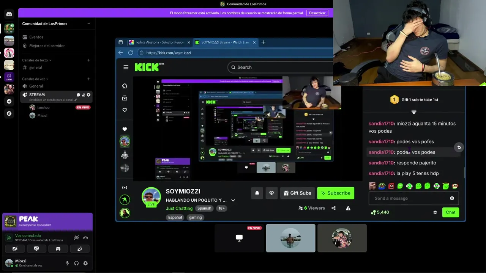Click Desactivar on Streamer mode banner

[x=317, y=13]
